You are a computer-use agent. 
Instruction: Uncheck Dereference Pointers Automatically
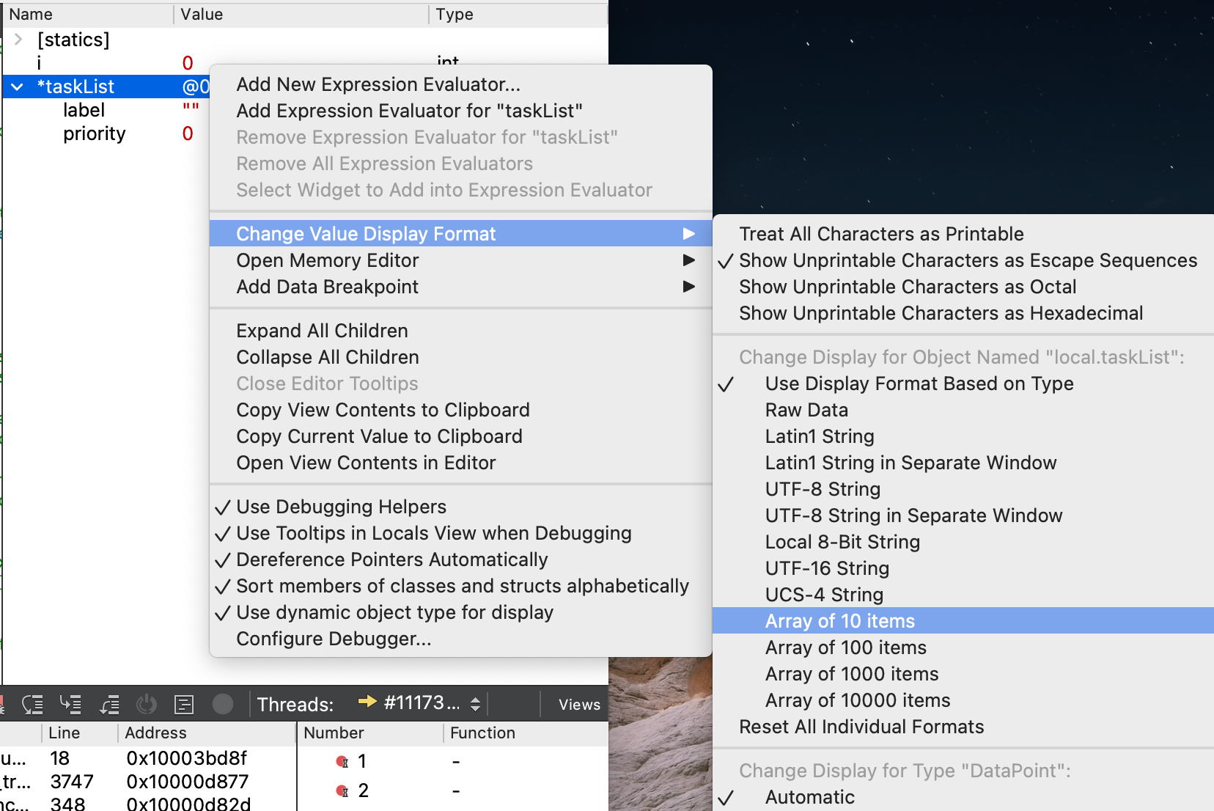point(391,559)
